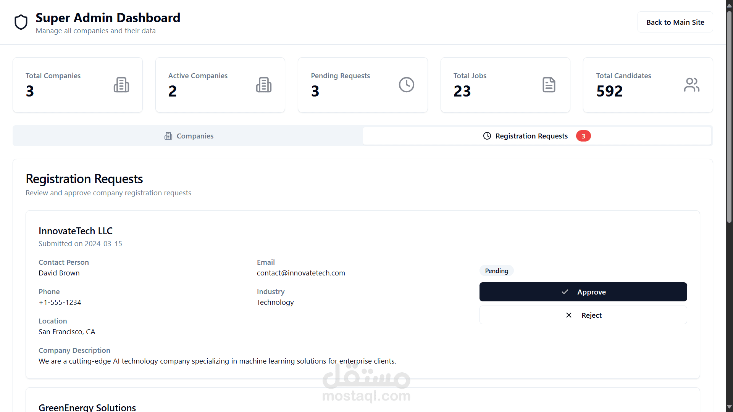The image size is (733, 412).
Task: Approve the InnovateTech LLC request
Action: click(x=583, y=292)
